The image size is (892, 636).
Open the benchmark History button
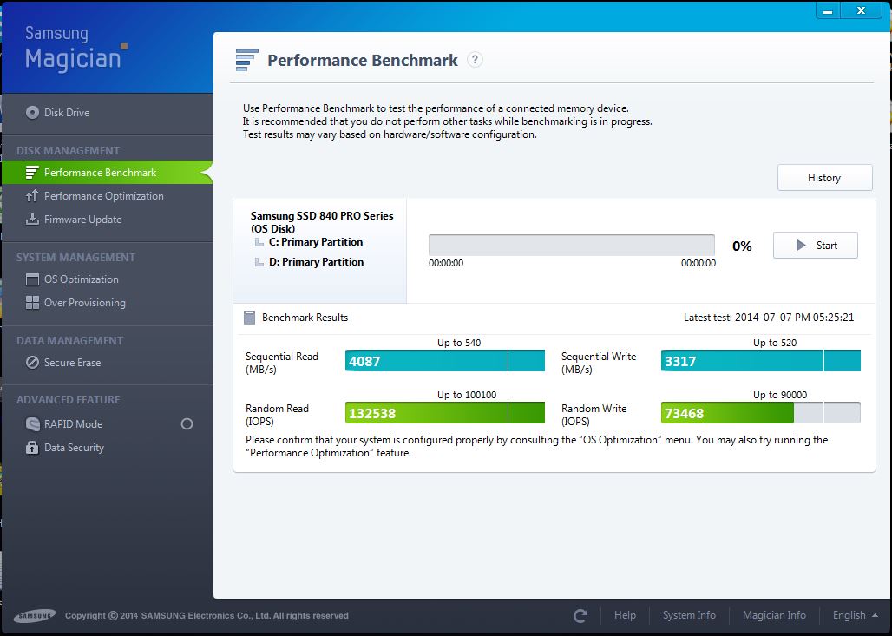824,178
